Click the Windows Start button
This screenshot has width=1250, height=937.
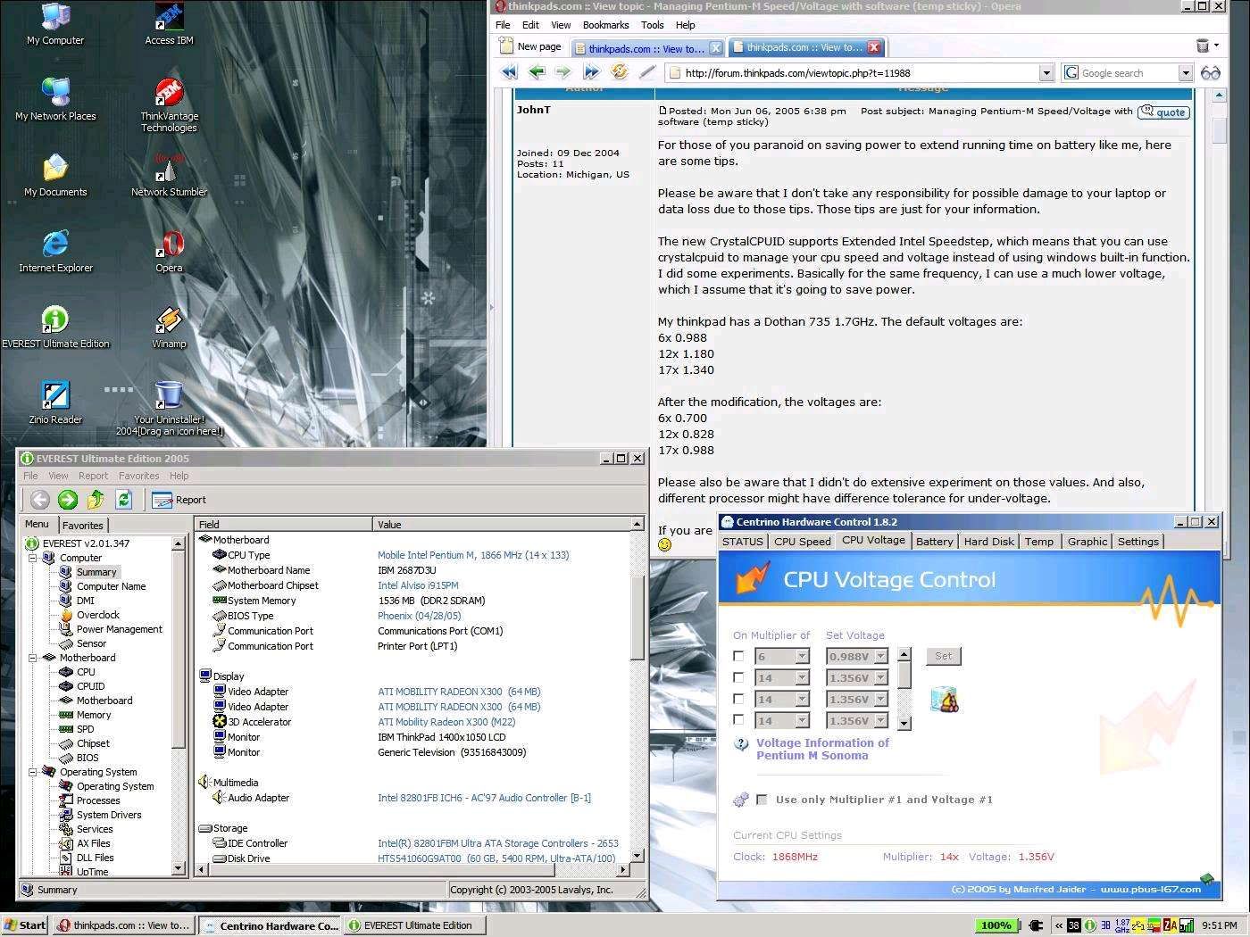25,925
